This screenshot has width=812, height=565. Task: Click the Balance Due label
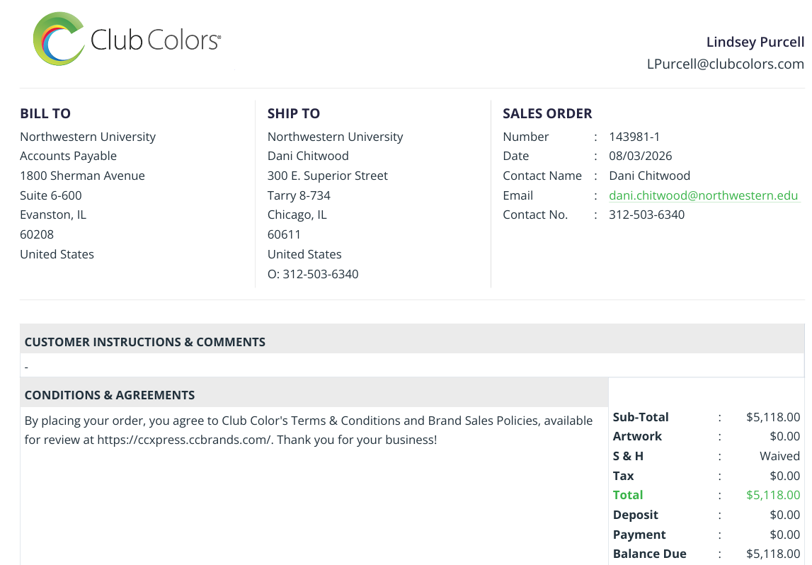point(649,554)
